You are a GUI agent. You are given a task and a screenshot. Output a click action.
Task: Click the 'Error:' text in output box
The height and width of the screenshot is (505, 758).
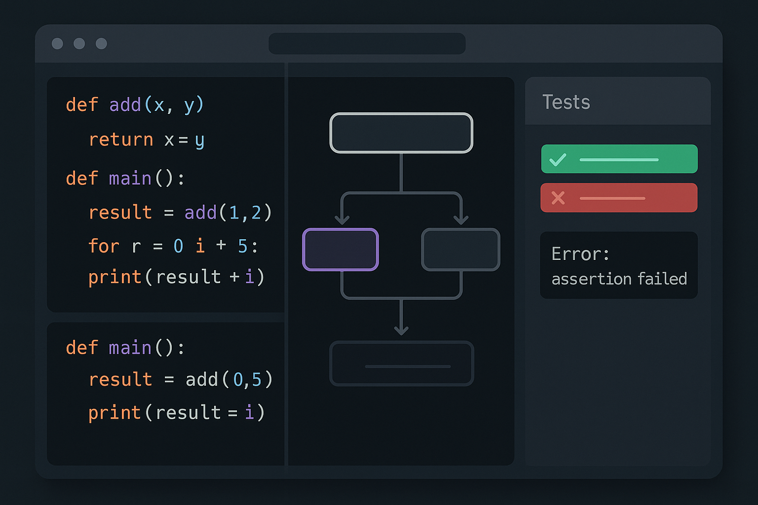click(x=580, y=254)
